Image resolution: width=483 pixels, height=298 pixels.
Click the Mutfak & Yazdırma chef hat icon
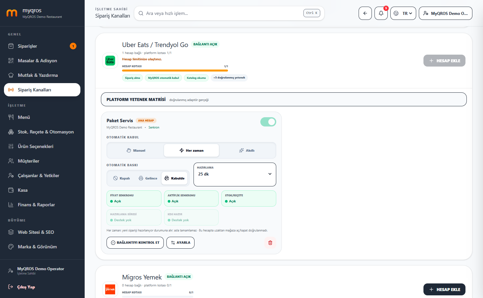[x=11, y=75]
